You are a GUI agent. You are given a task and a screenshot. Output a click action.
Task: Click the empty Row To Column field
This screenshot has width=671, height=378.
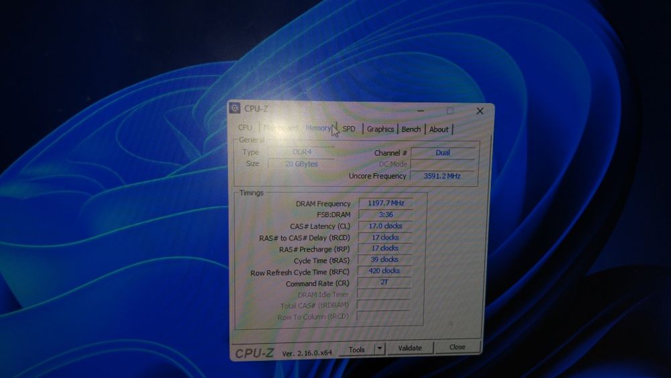[x=383, y=316]
